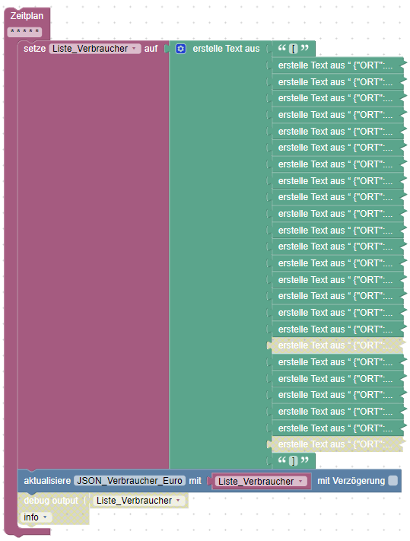Select the Zeitplan block header
This screenshot has height=541, width=410.
(27, 16)
